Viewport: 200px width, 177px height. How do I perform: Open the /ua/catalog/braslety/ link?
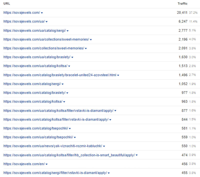37,57
